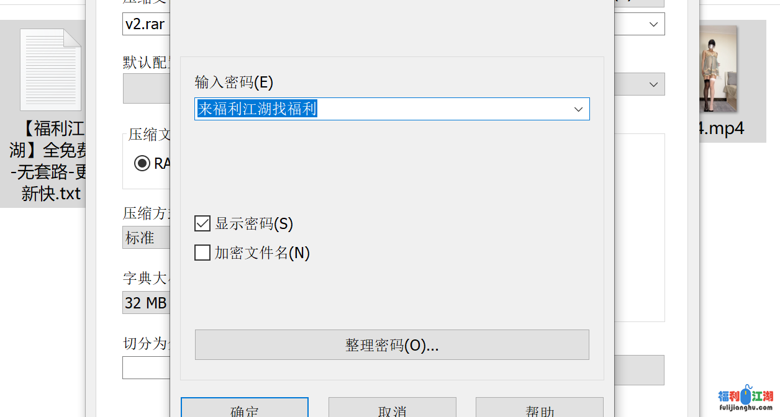Tick the 显示密码(S) checkbox
This screenshot has height=417, width=780.
click(x=202, y=223)
